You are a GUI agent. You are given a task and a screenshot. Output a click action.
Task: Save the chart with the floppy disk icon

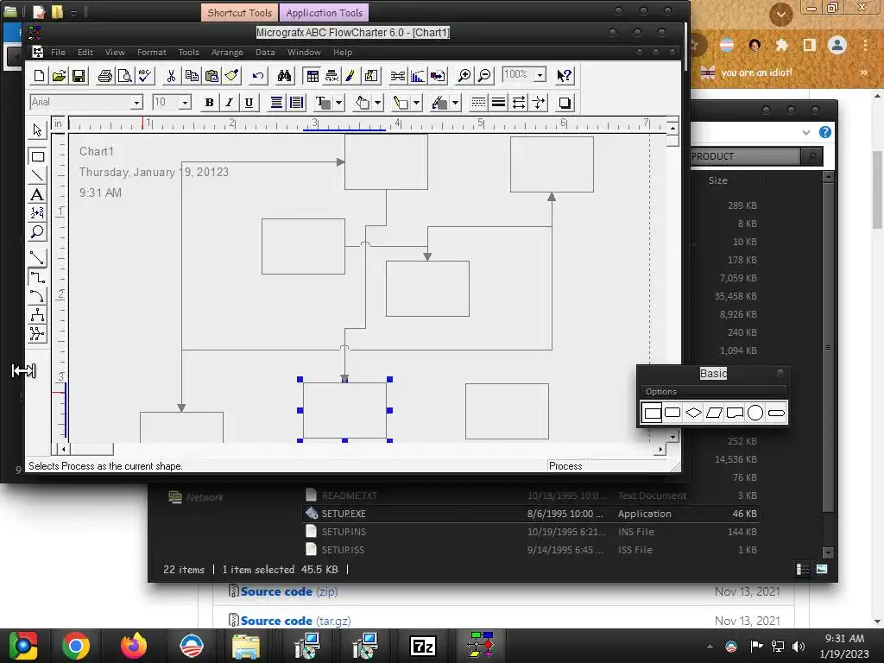79,76
